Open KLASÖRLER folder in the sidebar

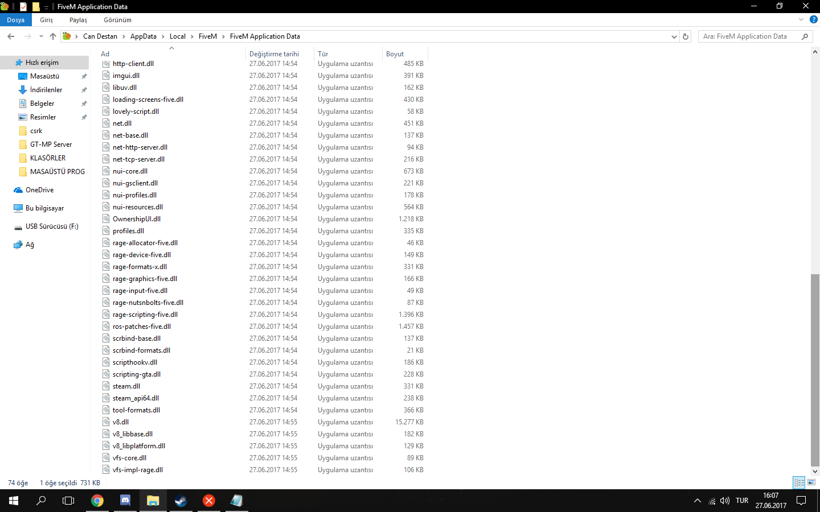coord(48,158)
